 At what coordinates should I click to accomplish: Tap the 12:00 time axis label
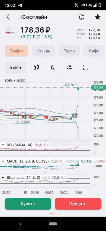pyautogui.click(x=78, y=193)
